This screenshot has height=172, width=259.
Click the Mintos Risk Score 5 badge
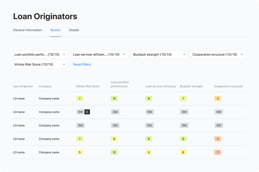80,152
